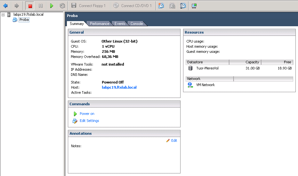
Task: Click Connect Floppy 1 toolbar button
Action: pos(88,6)
